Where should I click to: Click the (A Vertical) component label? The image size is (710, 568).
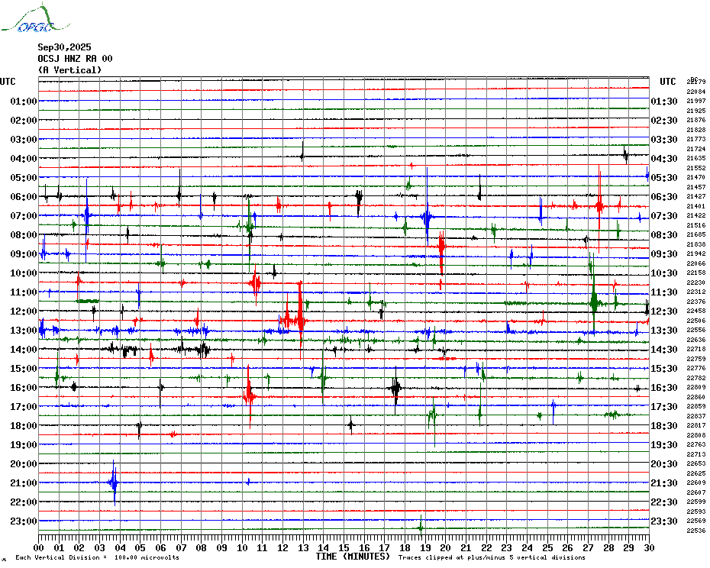(69, 70)
